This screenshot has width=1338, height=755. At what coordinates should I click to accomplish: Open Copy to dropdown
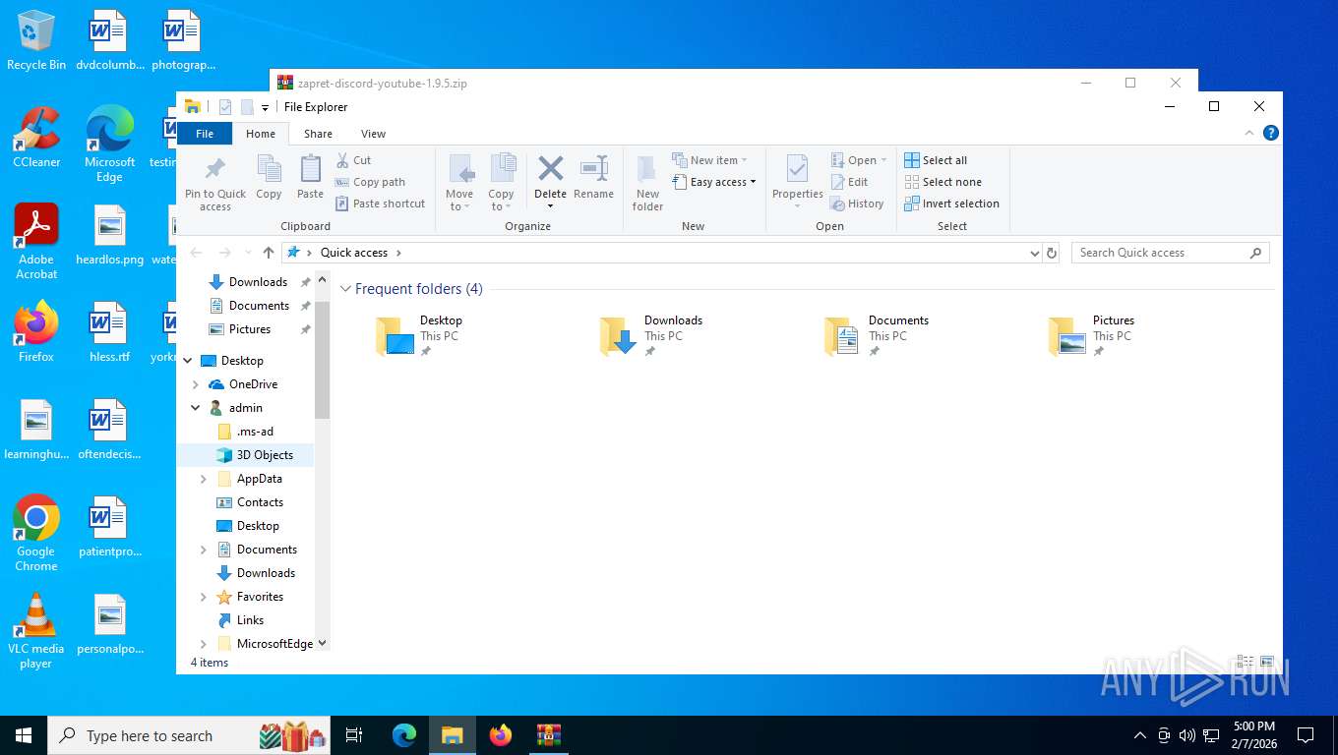[501, 201]
